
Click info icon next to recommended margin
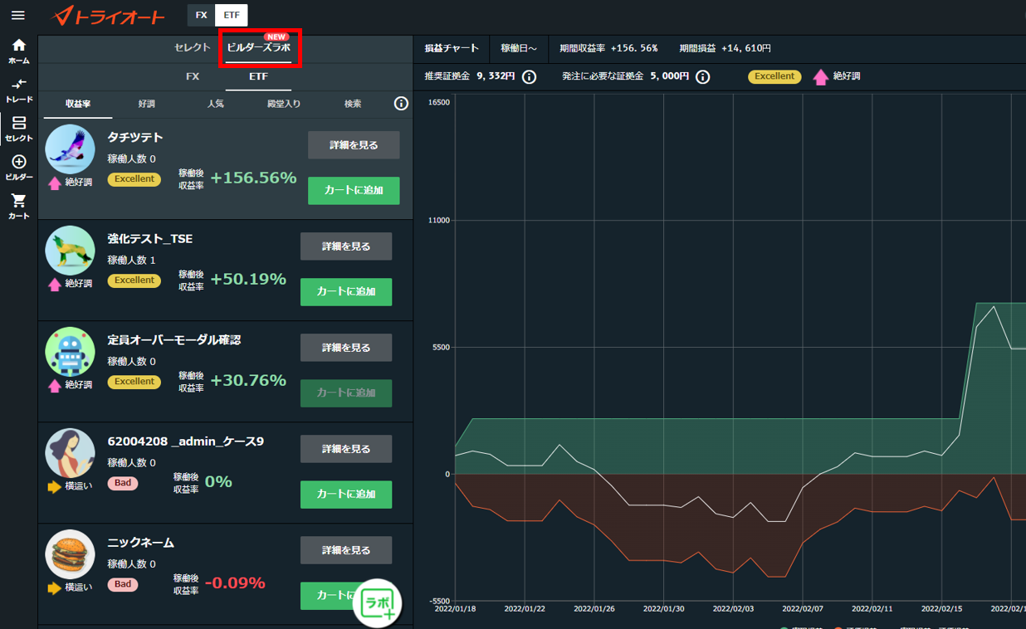[x=529, y=76]
